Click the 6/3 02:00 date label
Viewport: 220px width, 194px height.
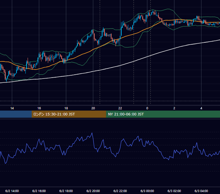pyautogui.click(x=174, y=191)
